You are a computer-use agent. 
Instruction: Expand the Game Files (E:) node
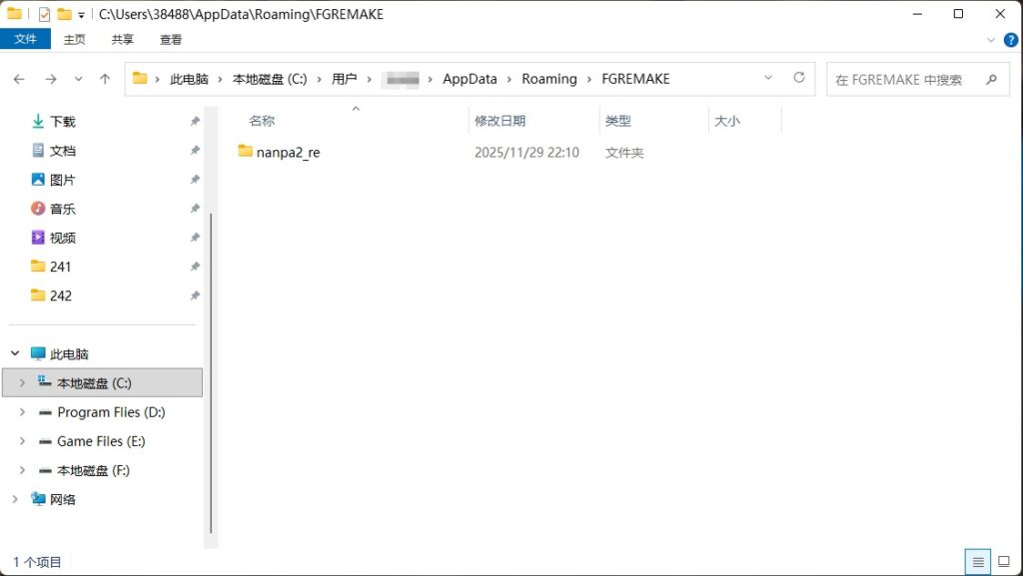click(x=22, y=441)
